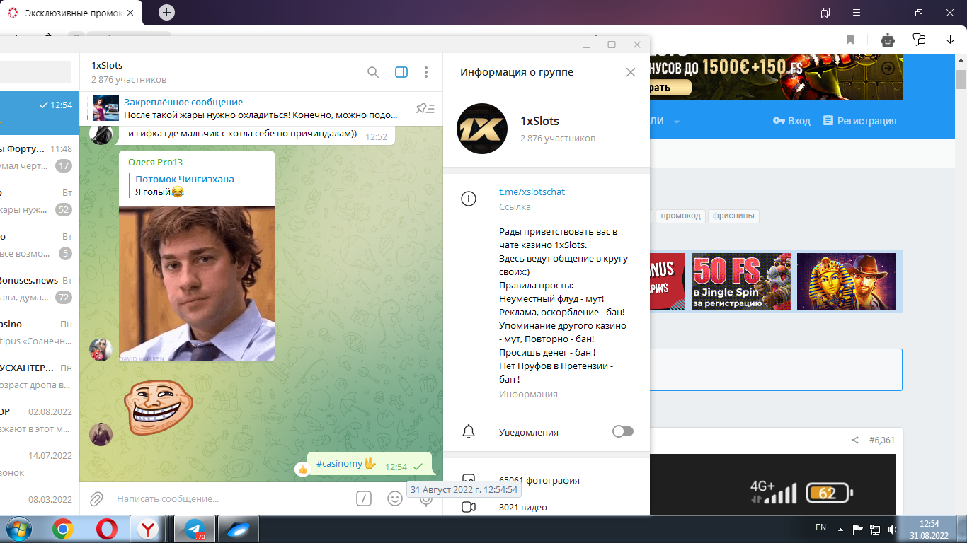
Task: Open the browser extensions icon
Action: click(x=919, y=40)
